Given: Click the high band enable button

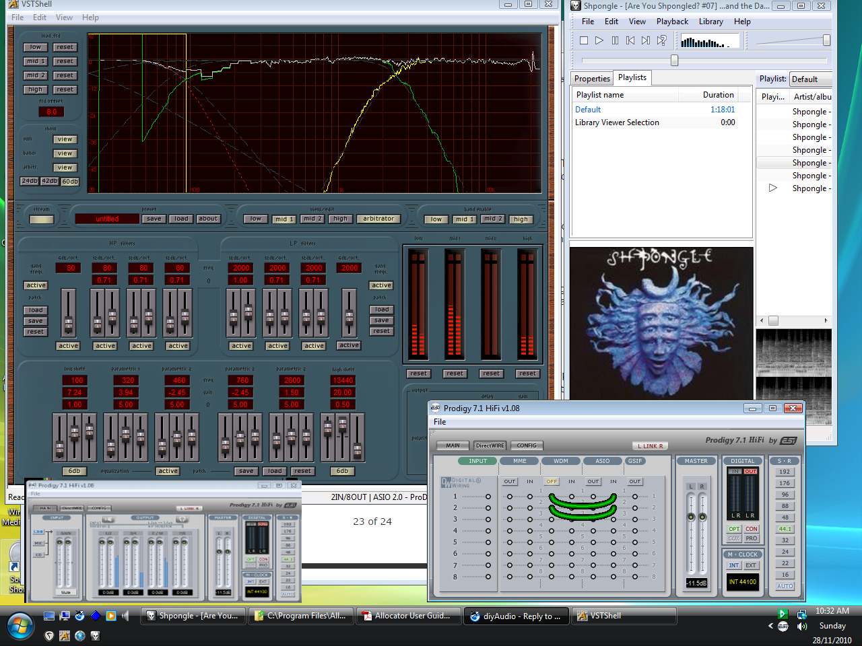Looking at the screenshot, I should [521, 219].
